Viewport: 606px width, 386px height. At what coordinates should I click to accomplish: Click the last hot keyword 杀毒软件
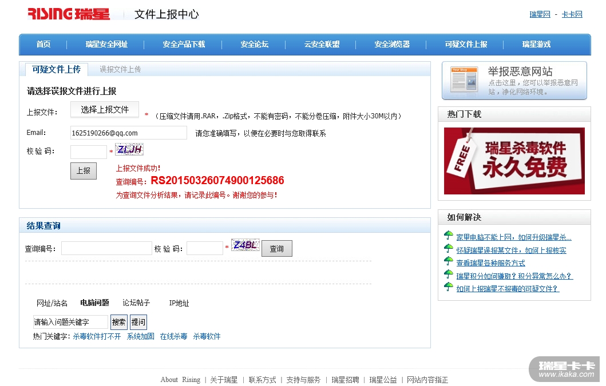click(x=207, y=337)
